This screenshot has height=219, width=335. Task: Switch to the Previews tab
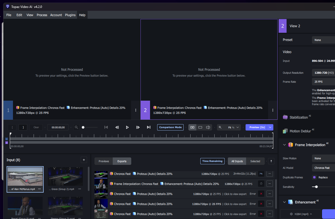[x=103, y=161]
